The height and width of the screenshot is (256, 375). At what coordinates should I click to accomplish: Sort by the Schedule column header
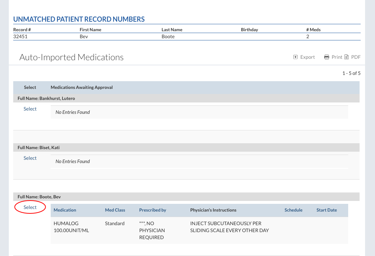(x=293, y=210)
